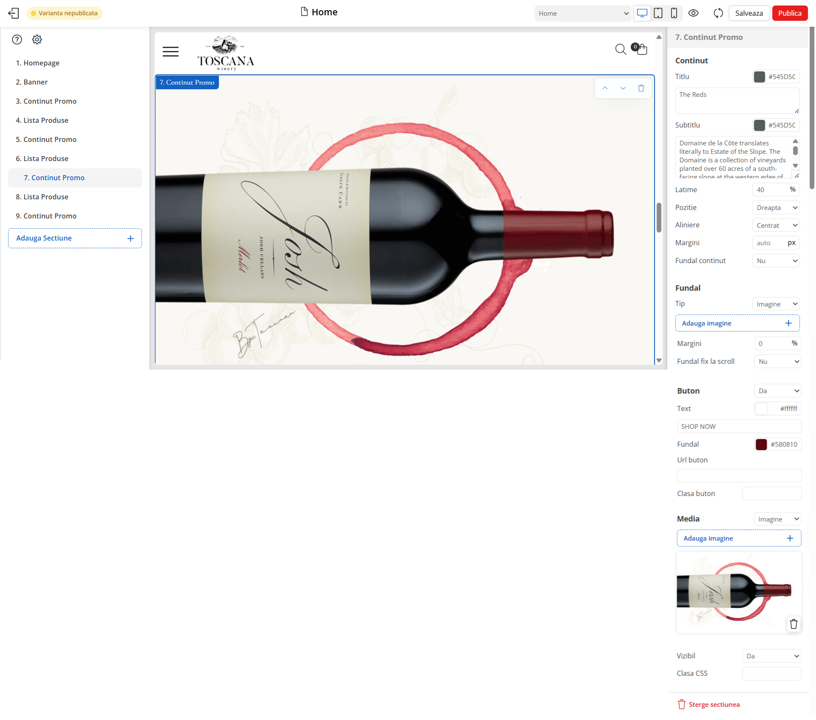The width and height of the screenshot is (816, 720).
Task: Open the Pozitie Dreapta dropdown
Action: tap(776, 207)
